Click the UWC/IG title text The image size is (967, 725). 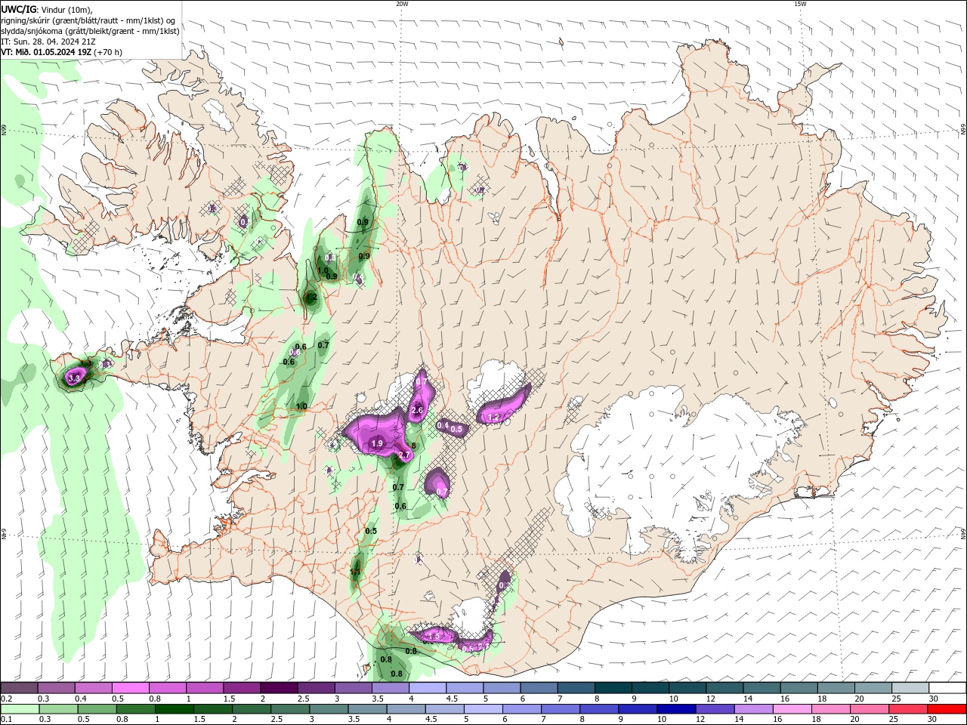point(18,9)
